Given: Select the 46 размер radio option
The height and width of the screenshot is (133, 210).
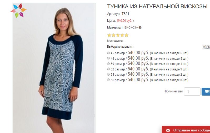Looking at the screenshot, I should [x=108, y=53].
